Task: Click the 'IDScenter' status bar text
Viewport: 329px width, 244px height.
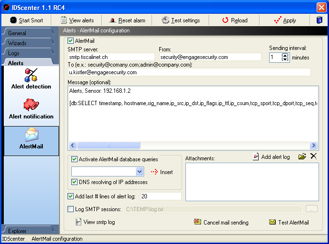Action: [x=13, y=239]
